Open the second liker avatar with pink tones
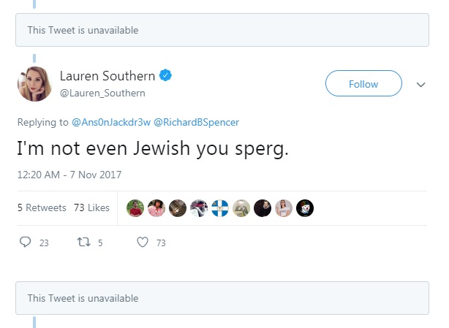This screenshot has height=328, width=449. coord(156,208)
